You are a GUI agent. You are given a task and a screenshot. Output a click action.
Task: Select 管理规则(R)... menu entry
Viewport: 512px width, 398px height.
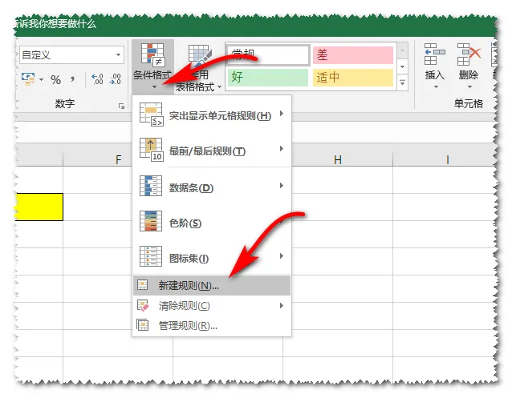pyautogui.click(x=212, y=325)
